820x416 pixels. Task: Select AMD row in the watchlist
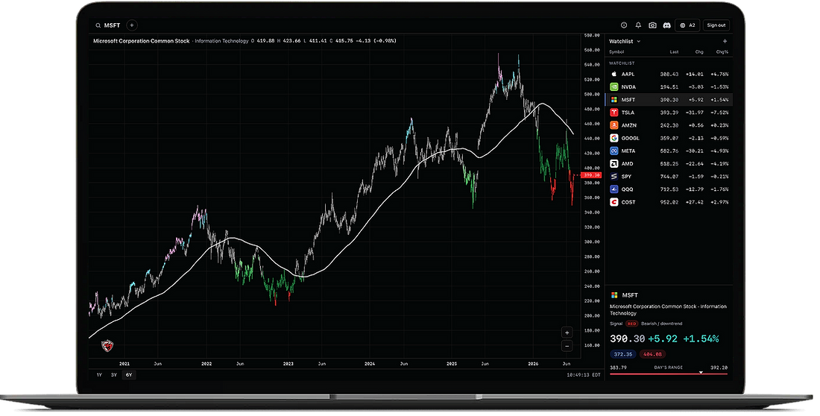pos(669,164)
